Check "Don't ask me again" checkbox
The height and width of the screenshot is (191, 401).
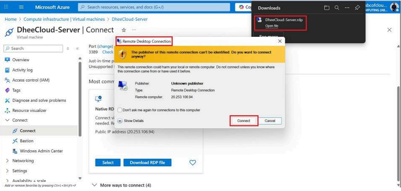click(120, 110)
